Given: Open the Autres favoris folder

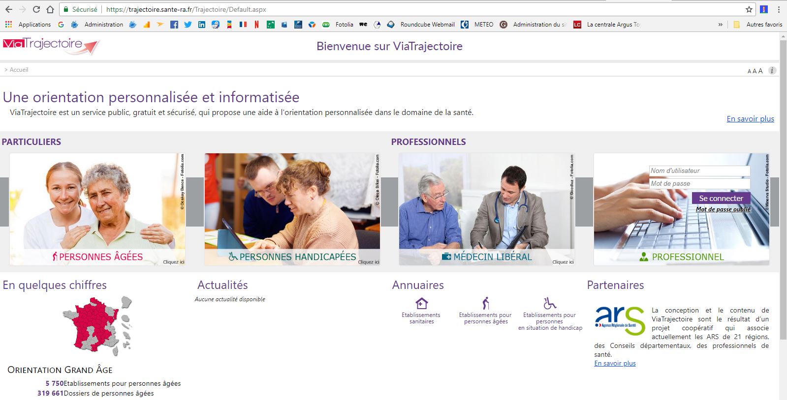Looking at the screenshot, I should 758,24.
